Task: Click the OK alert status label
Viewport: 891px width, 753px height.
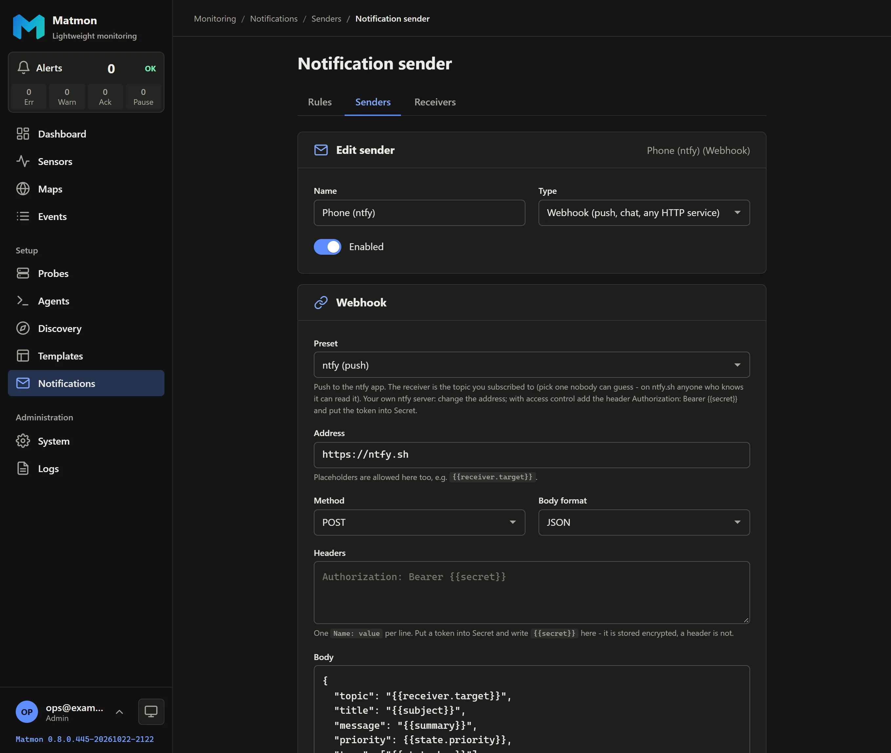Action: click(150, 68)
